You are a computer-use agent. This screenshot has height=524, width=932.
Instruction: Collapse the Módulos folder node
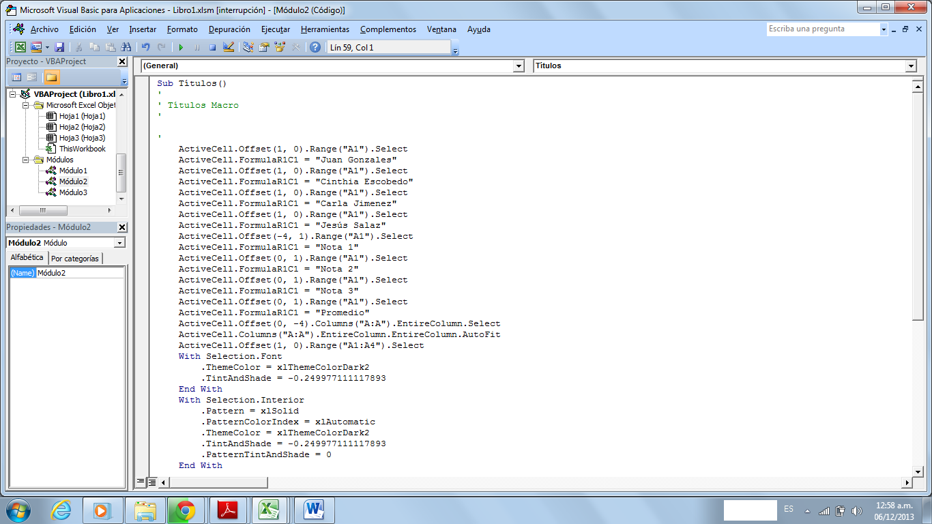point(25,160)
